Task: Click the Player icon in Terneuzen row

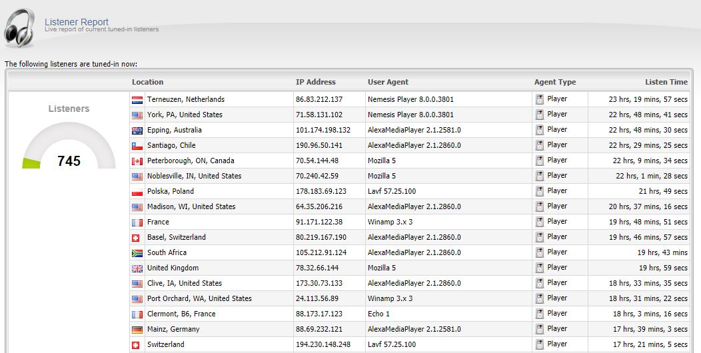Action: [540, 99]
